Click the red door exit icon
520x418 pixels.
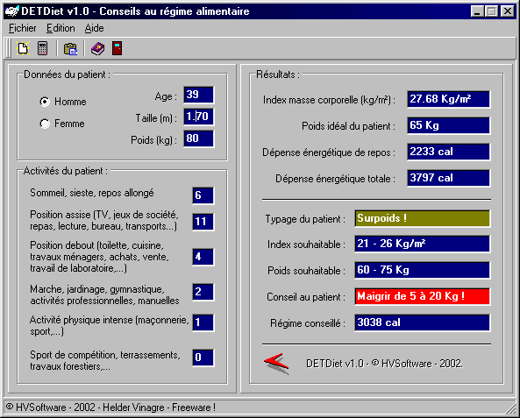pos(118,48)
